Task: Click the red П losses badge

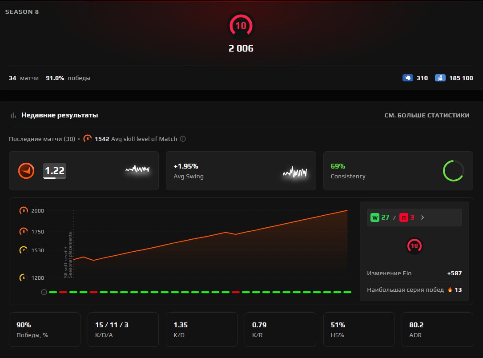Action: pos(403,217)
